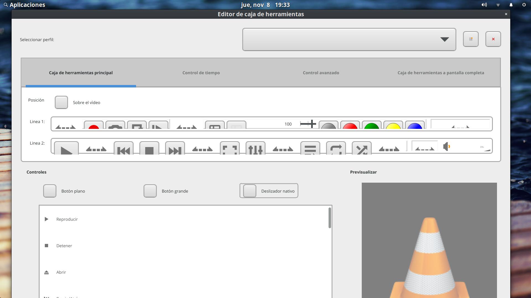The image size is (531, 298).
Task: Click the green teletext button in Línea 1
Action: [x=372, y=126]
